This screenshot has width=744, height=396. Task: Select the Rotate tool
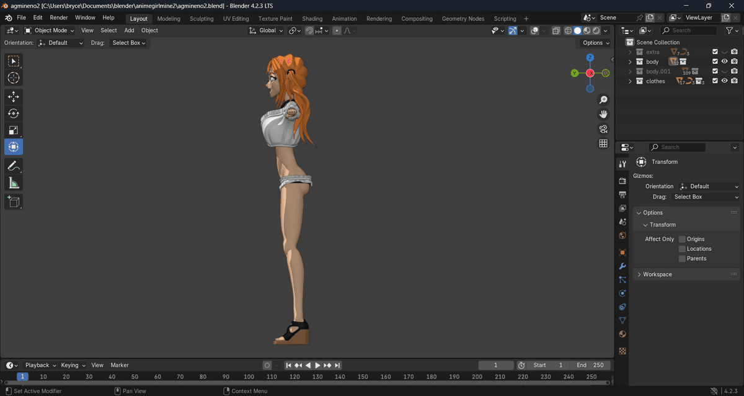point(14,114)
